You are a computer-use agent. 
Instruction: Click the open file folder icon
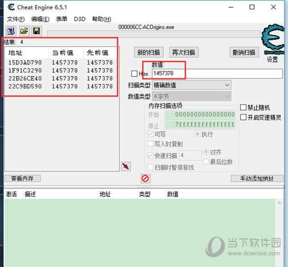pos(24,31)
